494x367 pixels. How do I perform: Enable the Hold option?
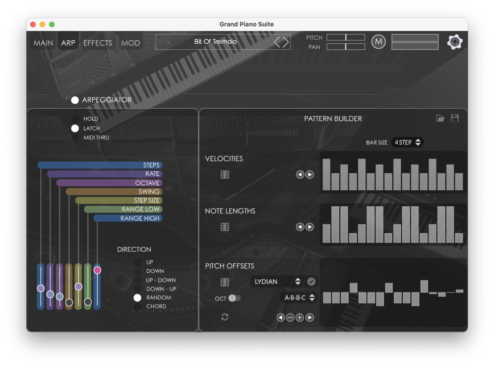click(75, 119)
